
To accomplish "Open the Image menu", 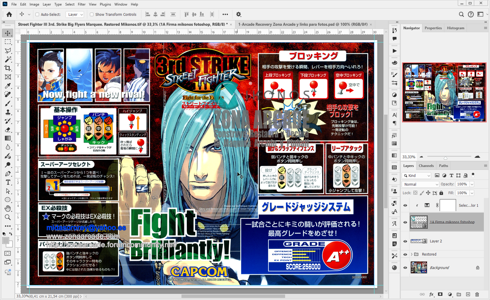I will (x=34, y=4).
